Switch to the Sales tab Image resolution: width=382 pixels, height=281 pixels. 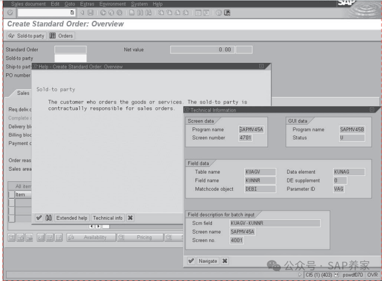(23, 93)
